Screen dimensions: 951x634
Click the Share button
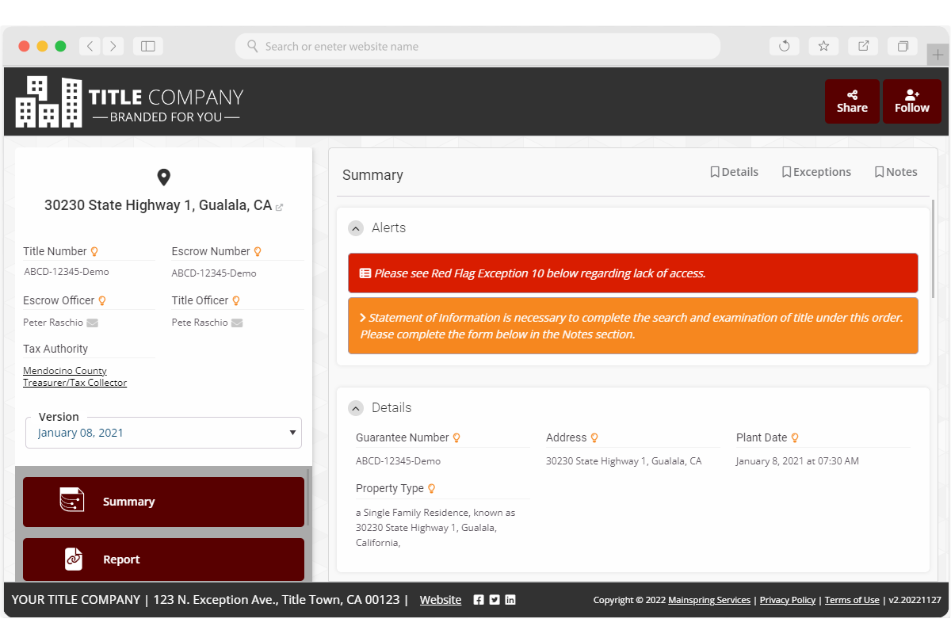852,101
